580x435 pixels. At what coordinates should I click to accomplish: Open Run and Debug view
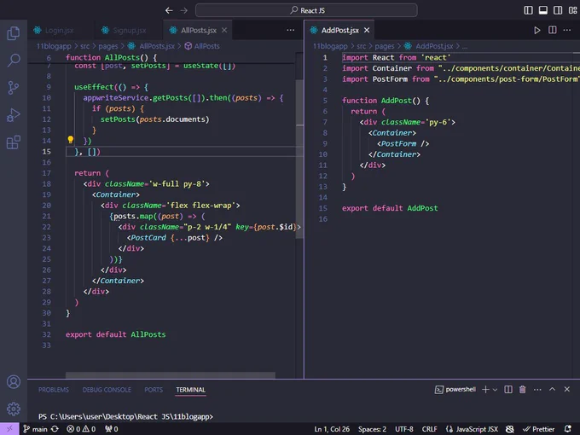click(x=14, y=115)
